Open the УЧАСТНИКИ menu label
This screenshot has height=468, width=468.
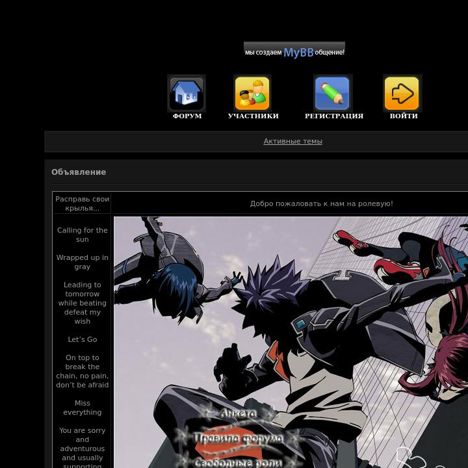(253, 116)
